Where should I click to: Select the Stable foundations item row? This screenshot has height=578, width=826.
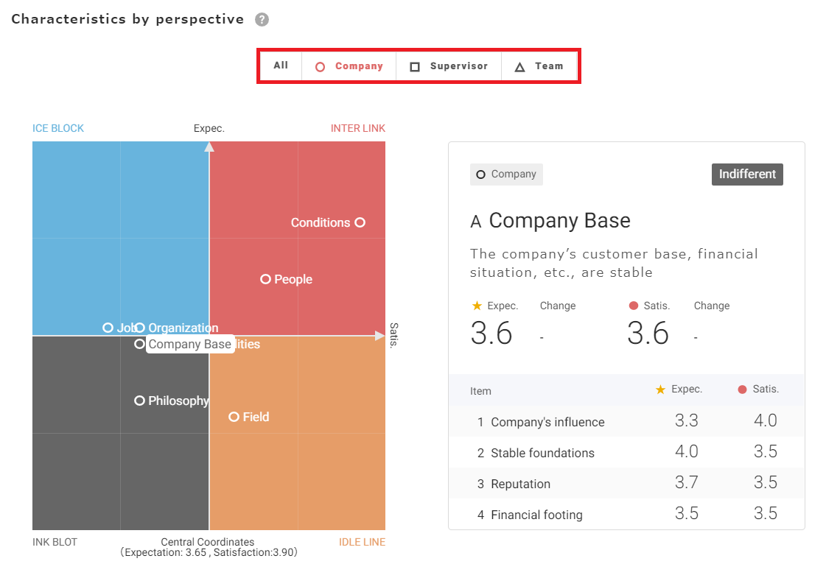[626, 452]
